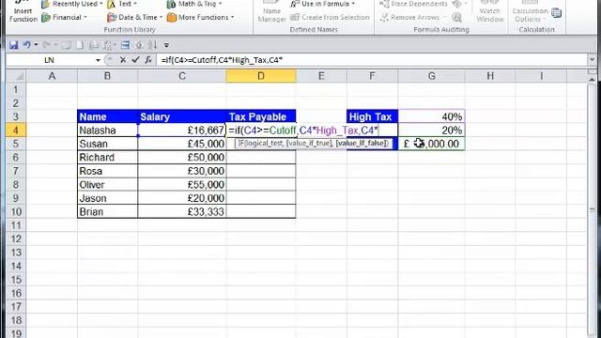Select column B header
This screenshot has width=601, height=338.
107,76
